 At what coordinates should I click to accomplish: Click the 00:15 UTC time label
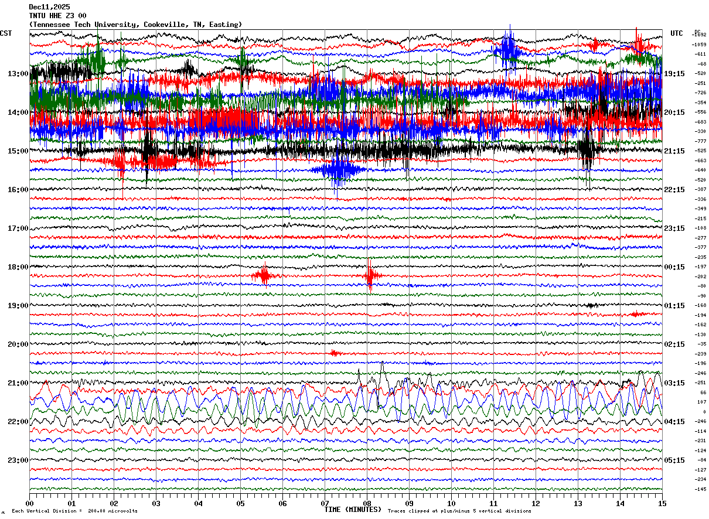tap(674, 267)
